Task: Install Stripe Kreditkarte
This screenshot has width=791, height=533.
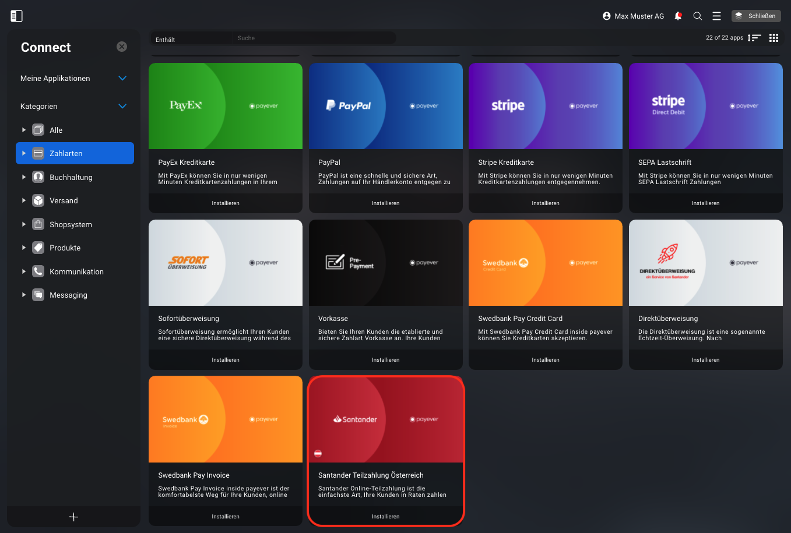Action: (546, 203)
